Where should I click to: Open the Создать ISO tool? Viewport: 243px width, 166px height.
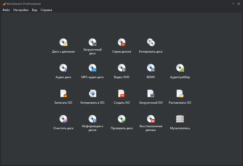click(x=122, y=93)
